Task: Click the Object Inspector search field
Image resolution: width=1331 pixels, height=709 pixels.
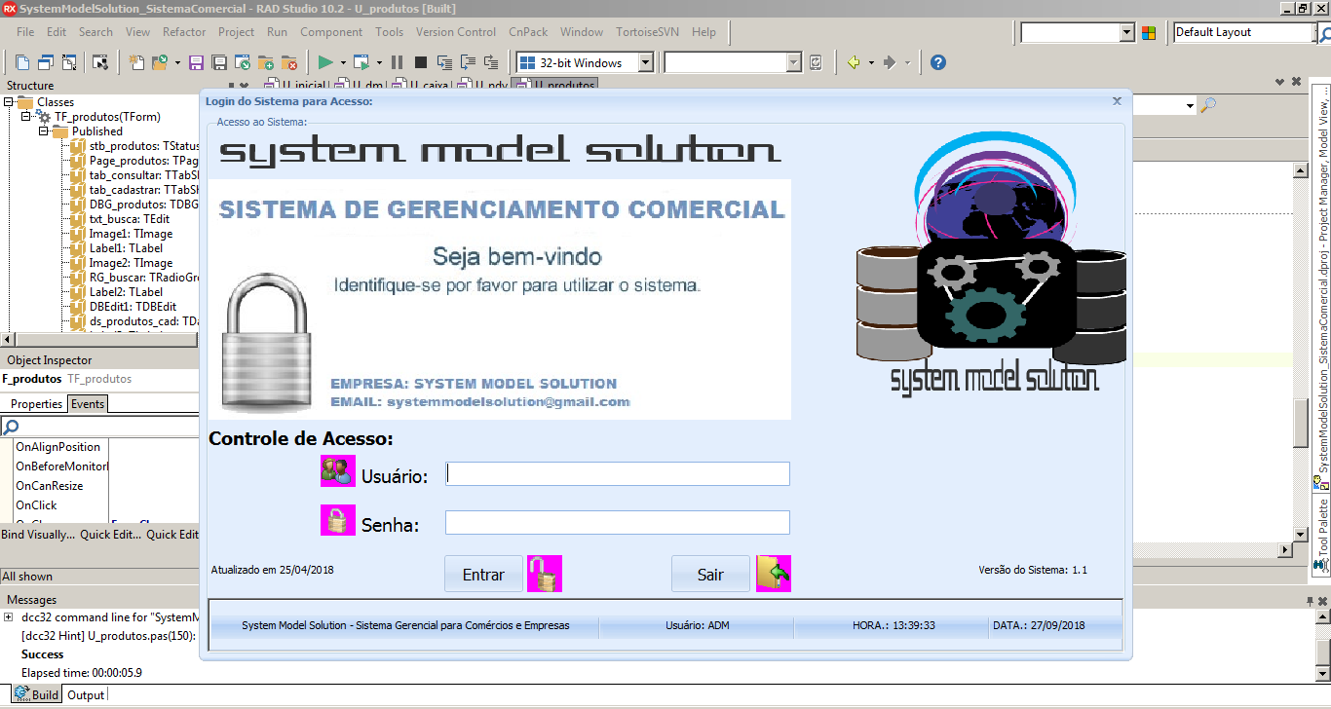Action: (x=100, y=427)
